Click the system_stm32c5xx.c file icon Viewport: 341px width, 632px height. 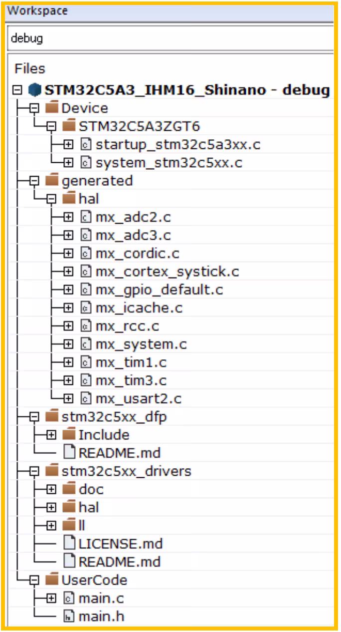[86, 163]
